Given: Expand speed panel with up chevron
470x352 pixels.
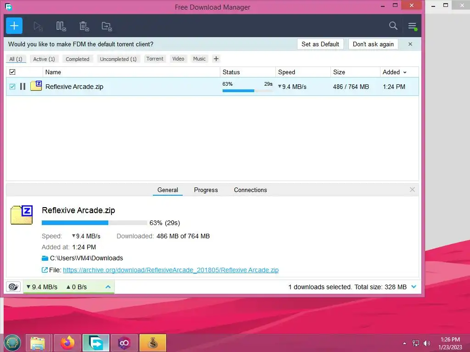Looking at the screenshot, I should [x=108, y=287].
